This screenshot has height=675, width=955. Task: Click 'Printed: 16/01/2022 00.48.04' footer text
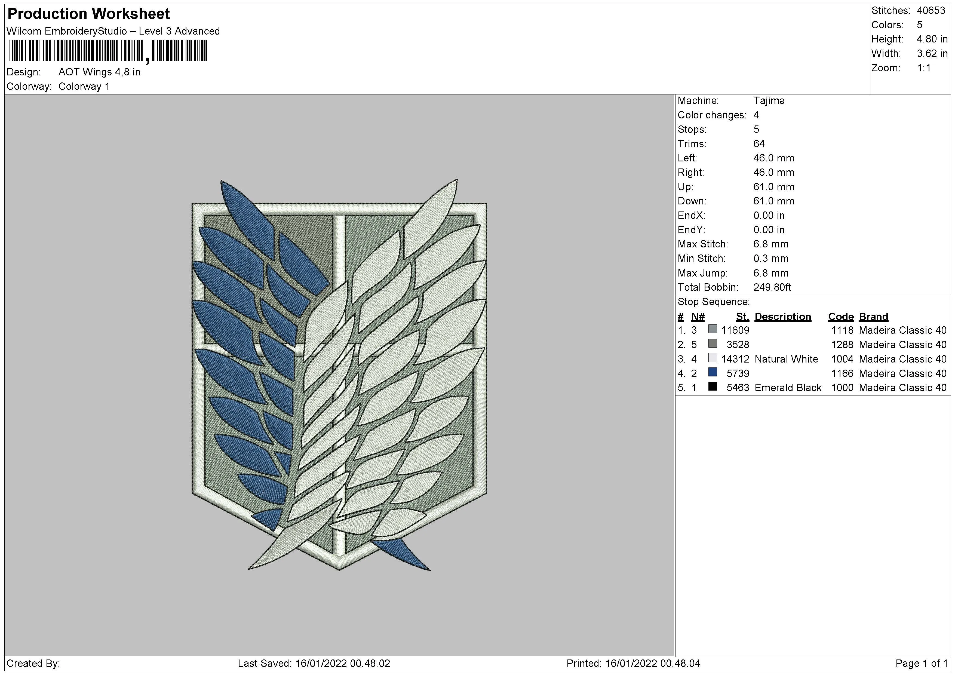[x=634, y=663]
